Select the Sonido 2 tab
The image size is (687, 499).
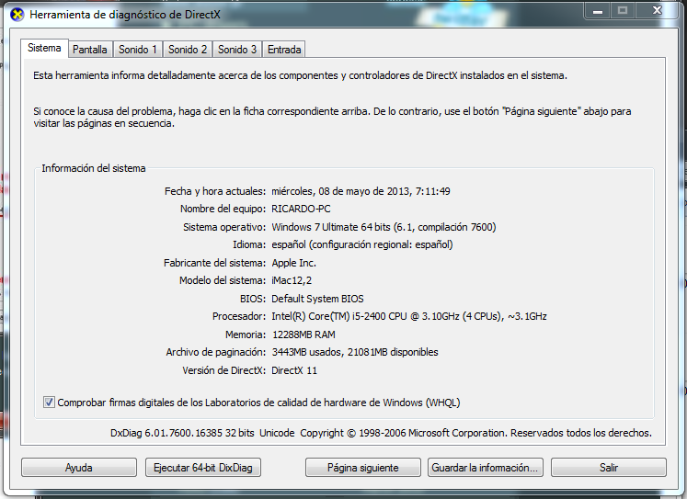click(188, 50)
